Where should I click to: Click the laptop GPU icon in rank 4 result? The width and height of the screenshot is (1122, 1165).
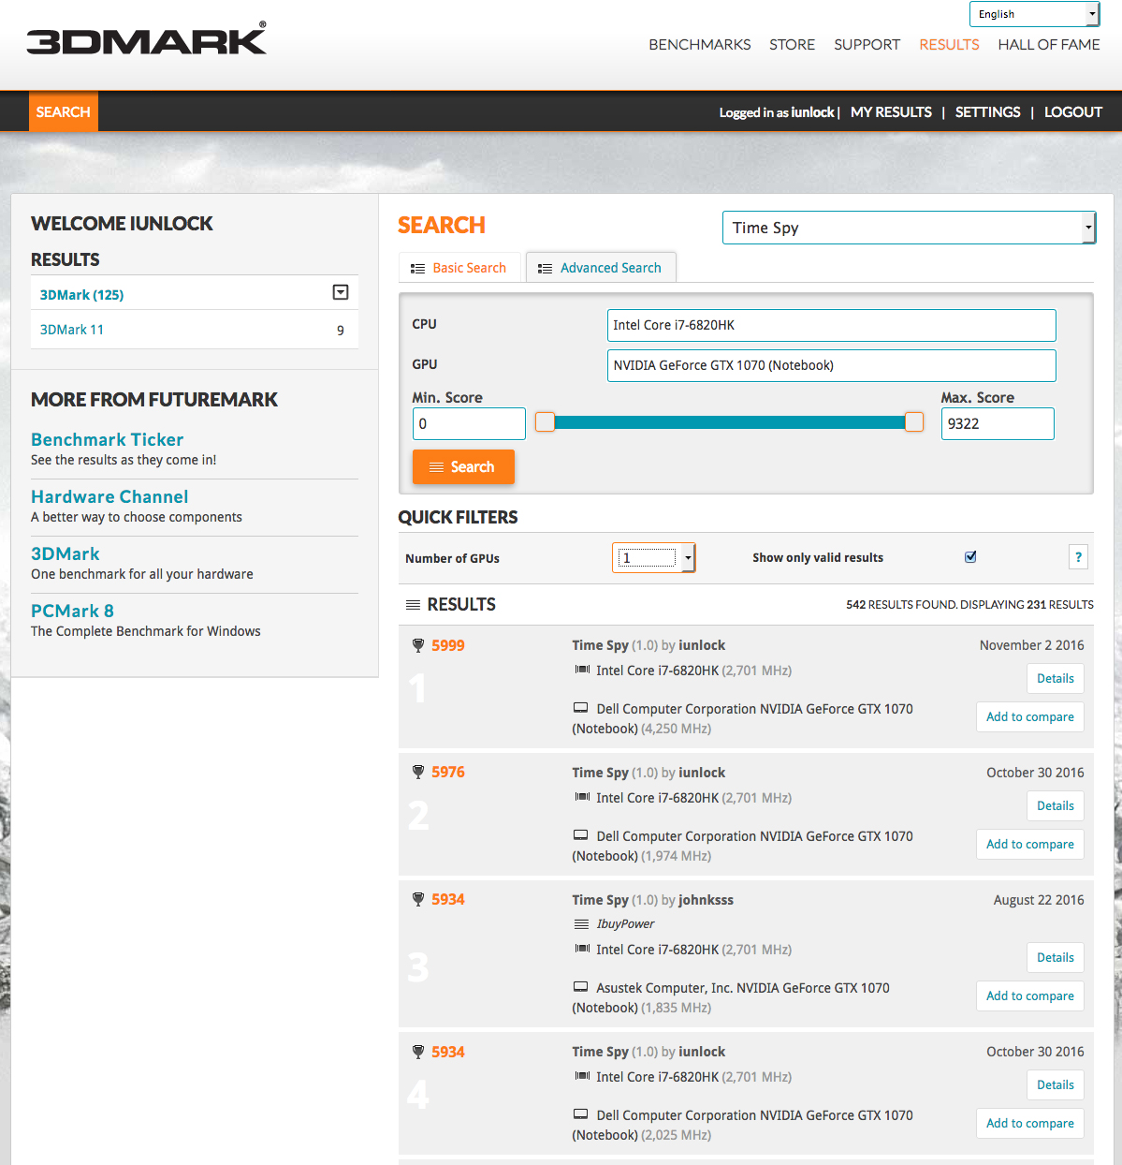click(x=581, y=1115)
